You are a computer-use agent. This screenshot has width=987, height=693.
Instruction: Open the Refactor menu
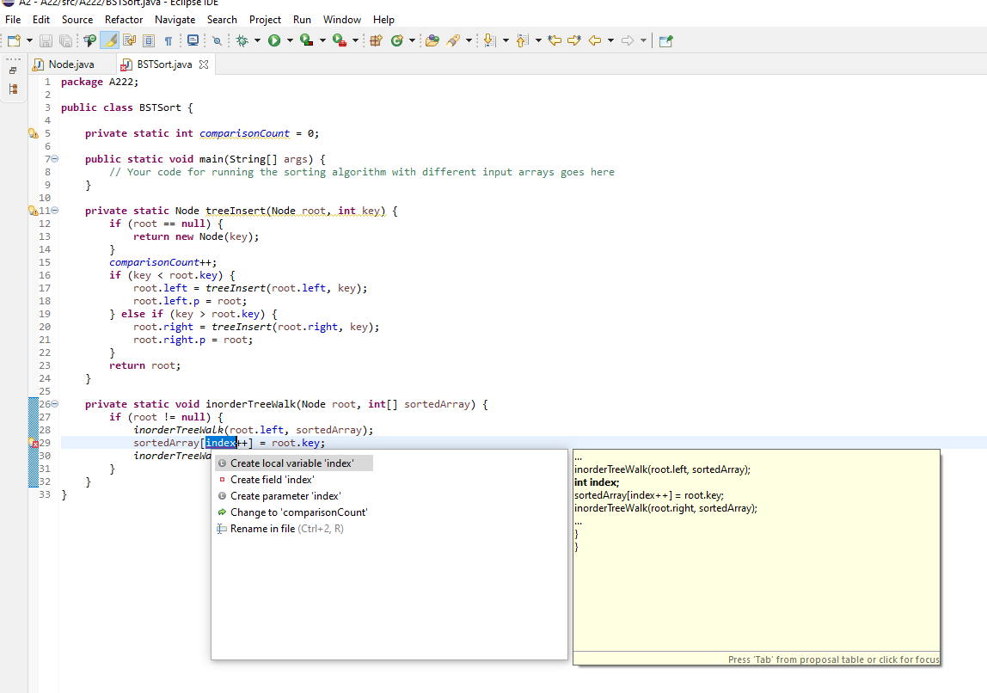click(x=122, y=19)
